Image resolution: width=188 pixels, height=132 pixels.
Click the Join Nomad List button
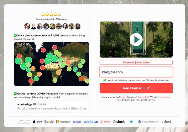click(136, 88)
